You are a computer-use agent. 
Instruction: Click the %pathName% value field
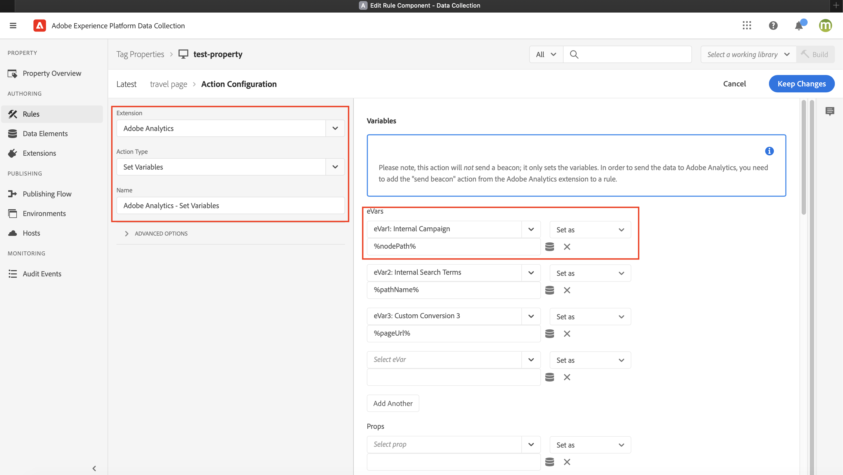coord(453,290)
